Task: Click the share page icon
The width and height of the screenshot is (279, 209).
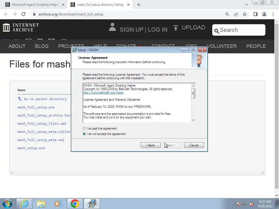Action: pos(236,14)
